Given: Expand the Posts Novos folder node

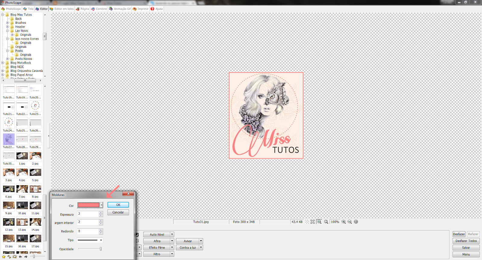Looking at the screenshot, I should tap(8, 59).
